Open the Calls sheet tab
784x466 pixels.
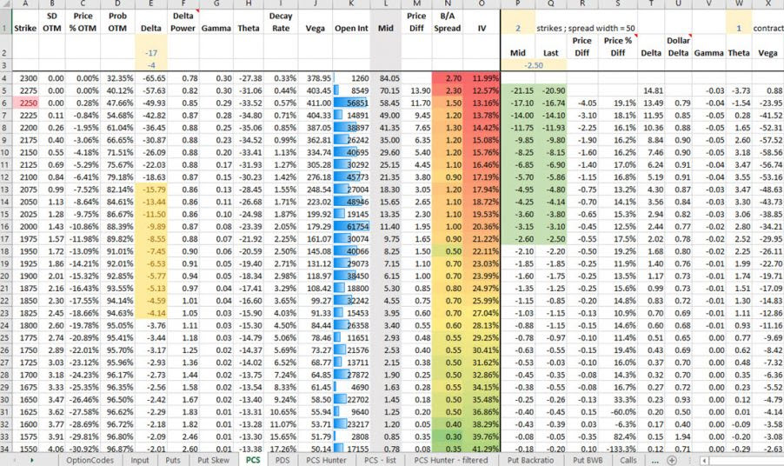(x=628, y=460)
